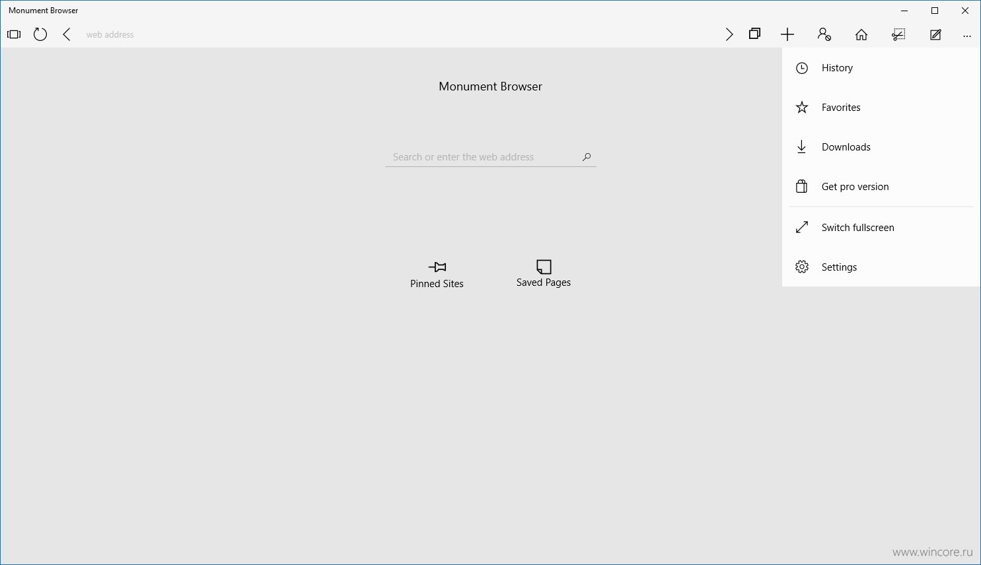Go to the home page icon
This screenshot has width=981, height=565.
tap(861, 34)
